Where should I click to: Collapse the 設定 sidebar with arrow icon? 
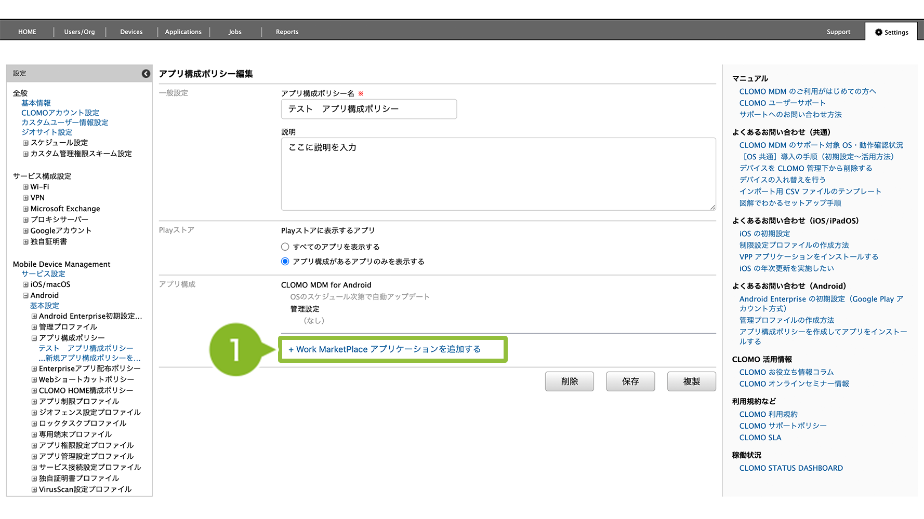[x=146, y=74]
